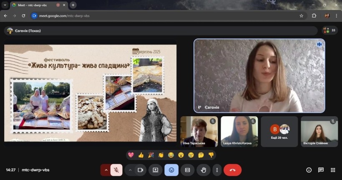Viewport: 342px width, 180px height.
Task: Expand video settings chevron beside camera
Action: click(130, 170)
